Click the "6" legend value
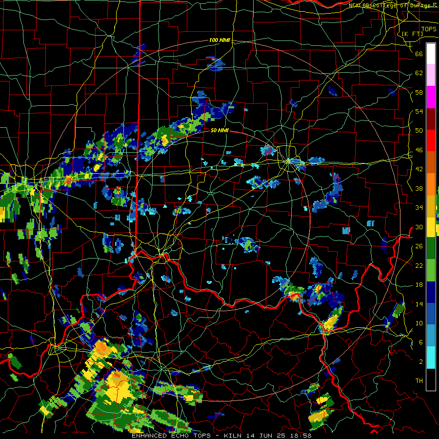 (x=421, y=342)
